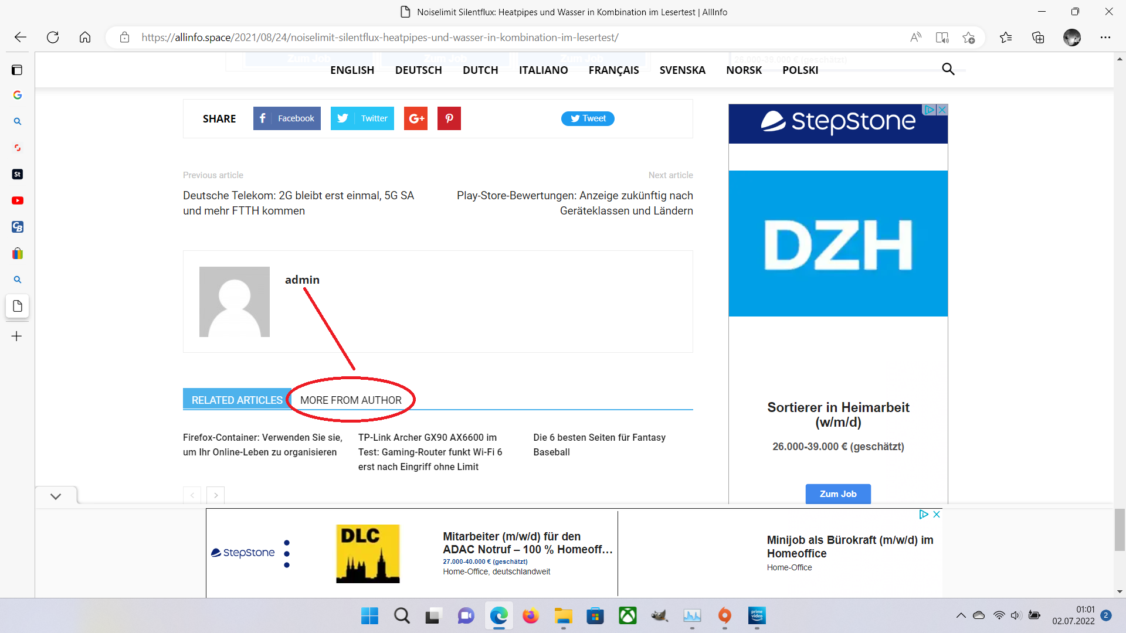
Task: Switch to More From Author tab
Action: 351,400
